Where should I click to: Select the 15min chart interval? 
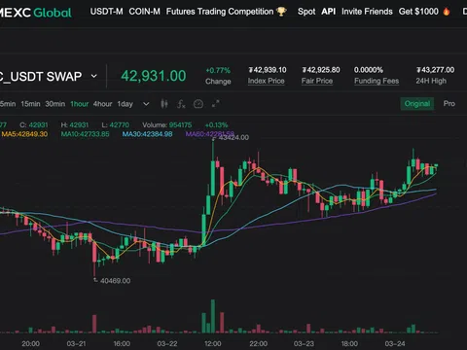tap(30, 104)
